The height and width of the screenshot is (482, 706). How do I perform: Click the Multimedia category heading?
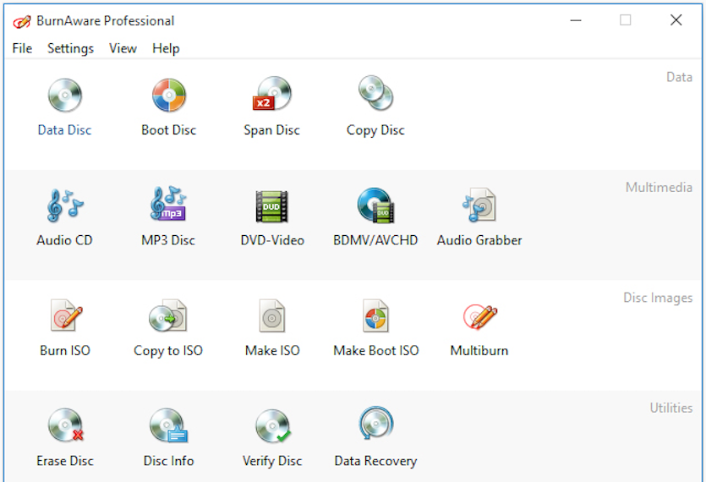point(659,188)
